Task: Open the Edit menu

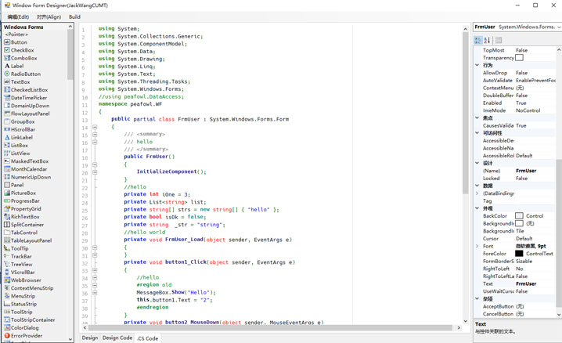Action: tap(18, 17)
